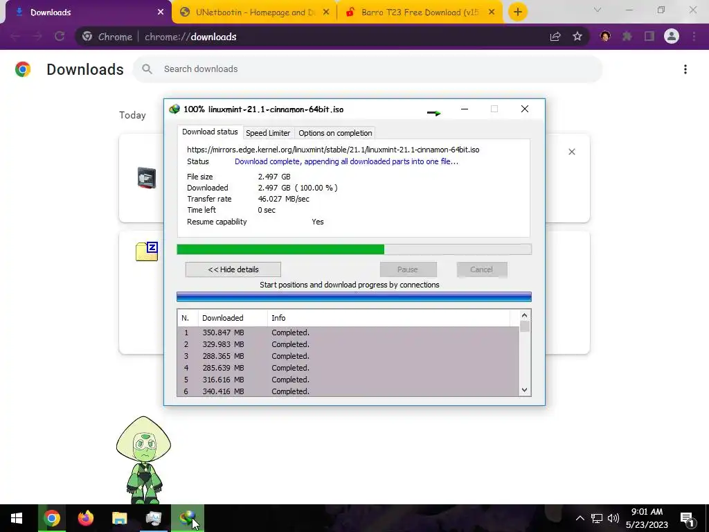Click the linuxmint ISO download URL text
This screenshot has height=532, width=709.
333,150
